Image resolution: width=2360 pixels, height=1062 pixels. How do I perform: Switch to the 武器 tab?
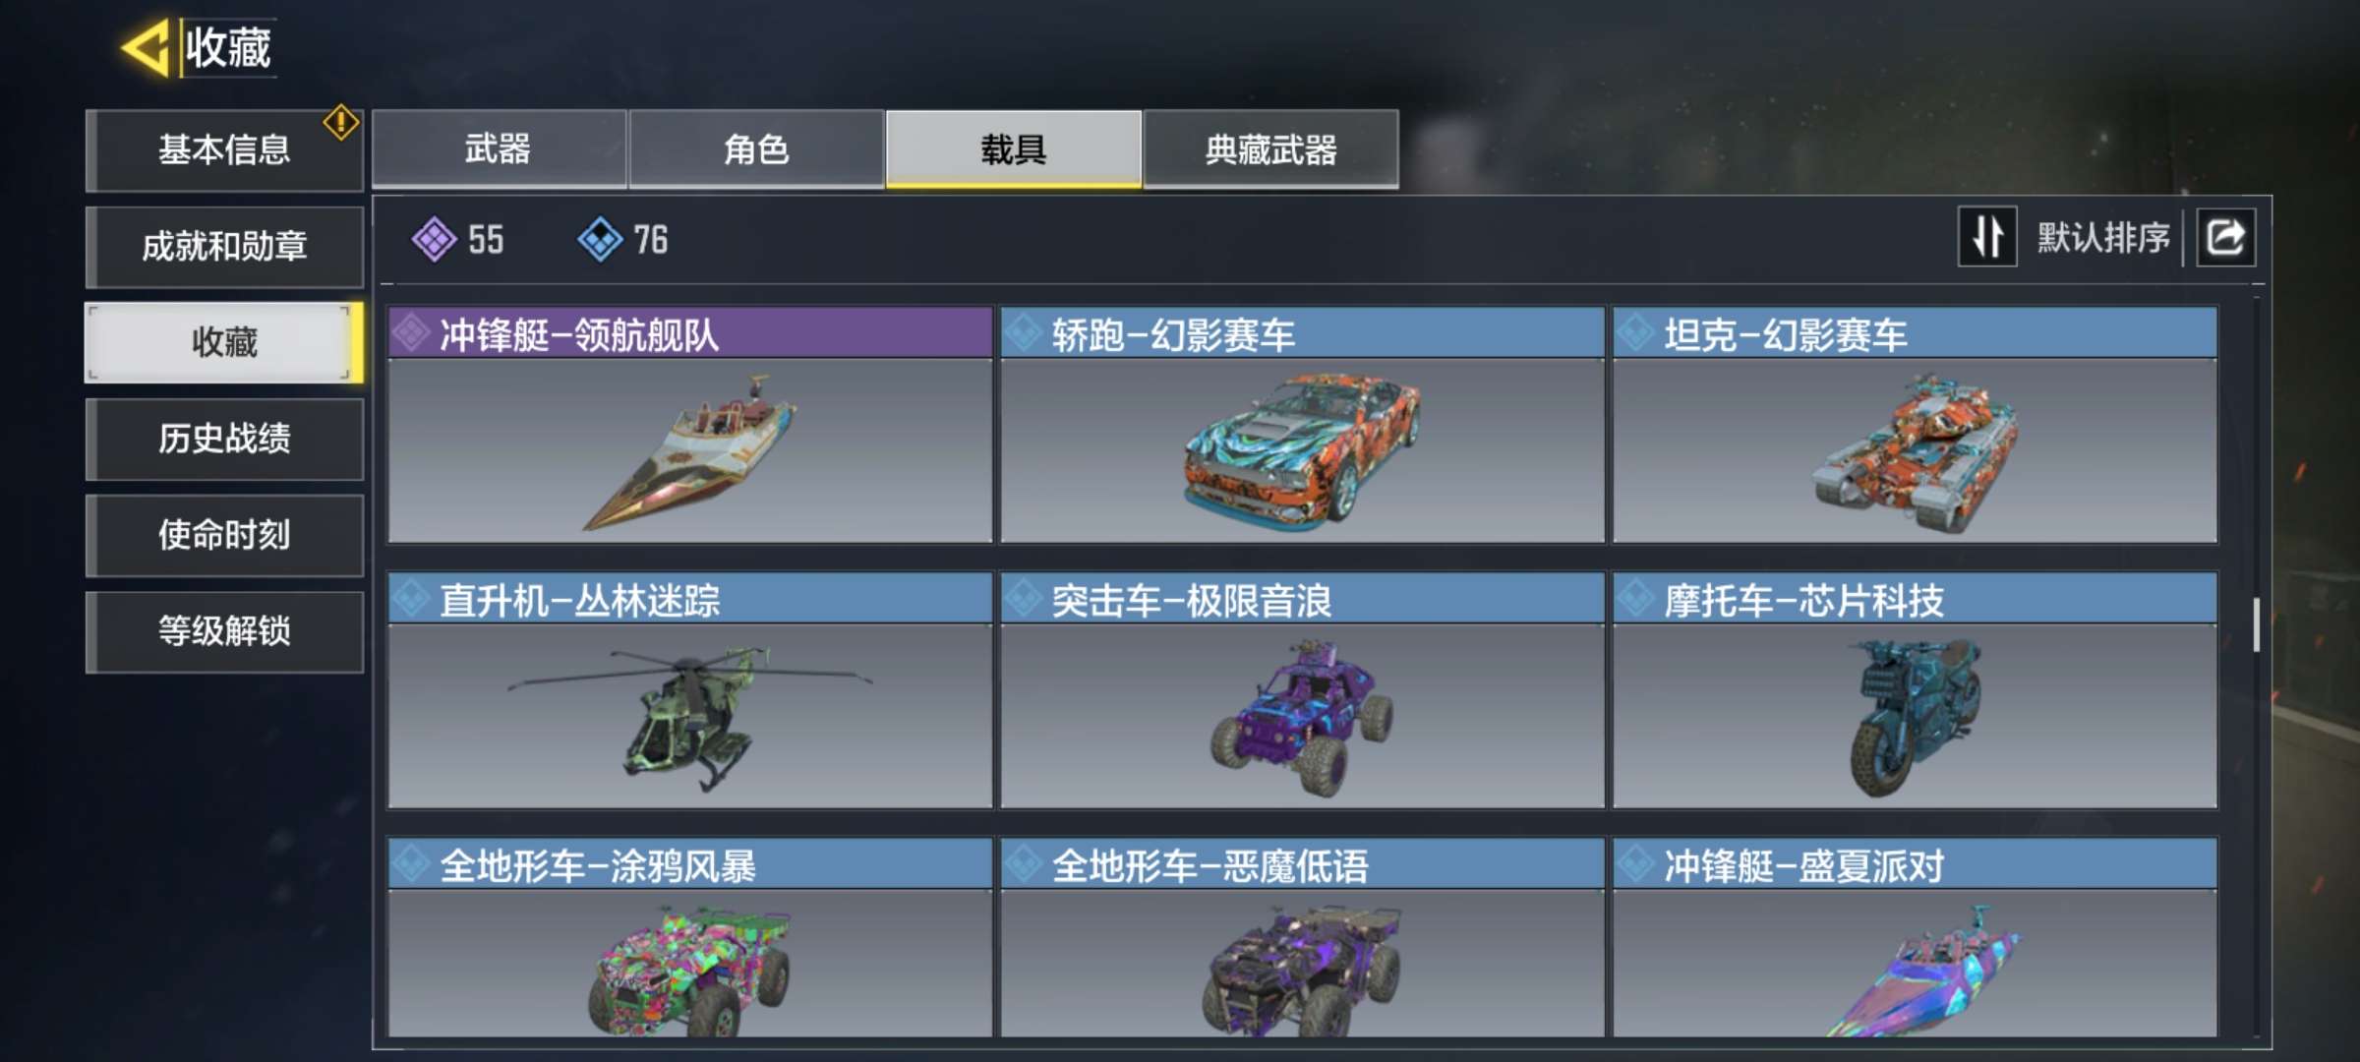point(499,148)
